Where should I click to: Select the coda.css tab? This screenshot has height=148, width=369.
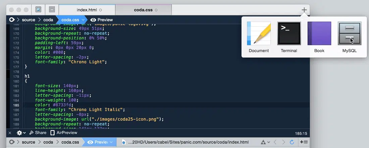pos(143,10)
